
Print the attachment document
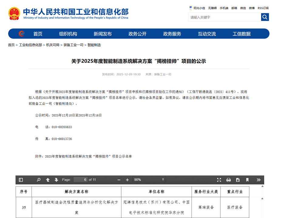(228, 180)
